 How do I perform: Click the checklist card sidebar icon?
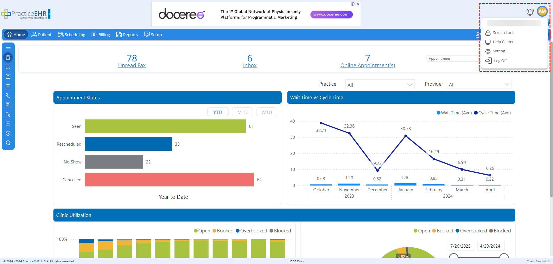coord(8,76)
